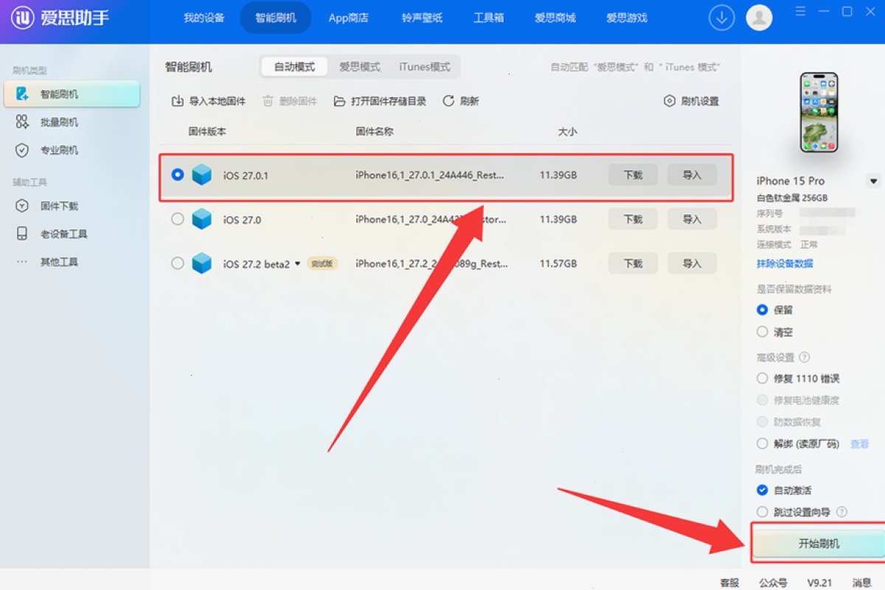Click the help icon next to 高级设置
The height and width of the screenshot is (590, 885).
pyautogui.click(x=805, y=357)
